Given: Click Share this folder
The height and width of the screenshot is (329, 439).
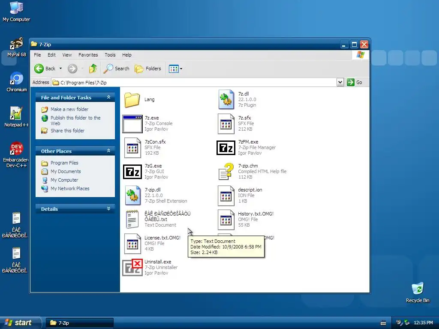Looking at the screenshot, I should (67, 131).
